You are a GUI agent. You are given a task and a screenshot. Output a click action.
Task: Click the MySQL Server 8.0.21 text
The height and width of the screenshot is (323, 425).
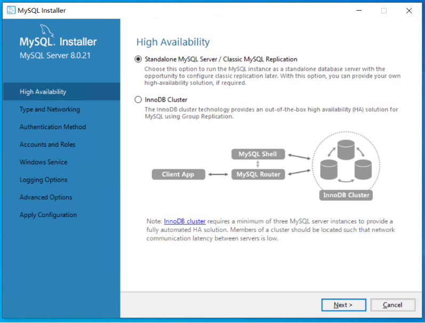(55, 55)
